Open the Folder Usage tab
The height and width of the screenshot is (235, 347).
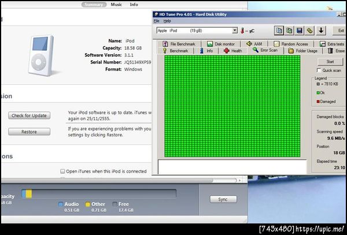tap(303, 51)
